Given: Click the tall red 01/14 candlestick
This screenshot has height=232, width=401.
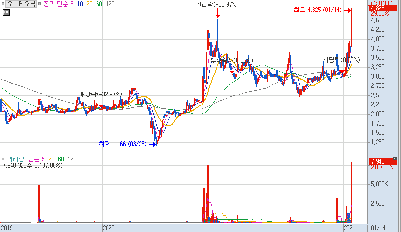Looking at the screenshot, I should [352, 27].
